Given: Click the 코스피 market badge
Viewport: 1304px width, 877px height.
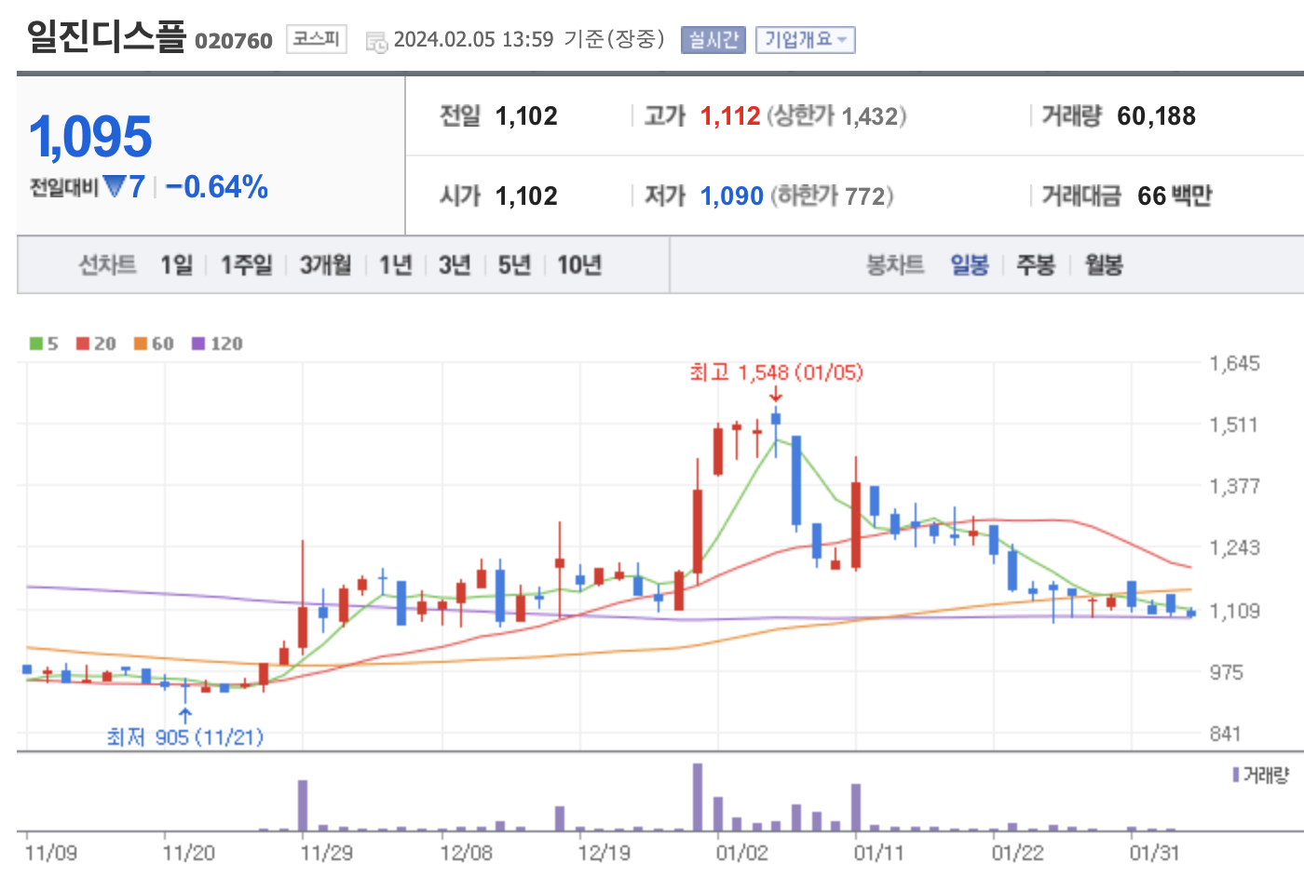Looking at the screenshot, I should click(317, 39).
